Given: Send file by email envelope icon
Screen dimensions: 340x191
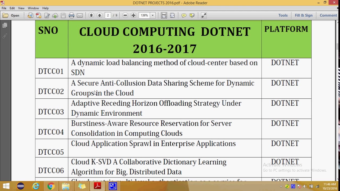Looking at the screenshot, I should tap(80, 15).
